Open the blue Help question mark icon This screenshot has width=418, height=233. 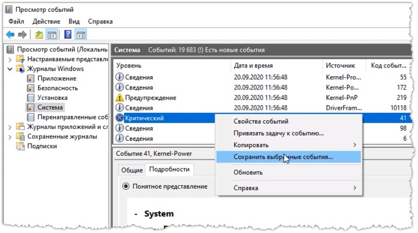coord(68,35)
